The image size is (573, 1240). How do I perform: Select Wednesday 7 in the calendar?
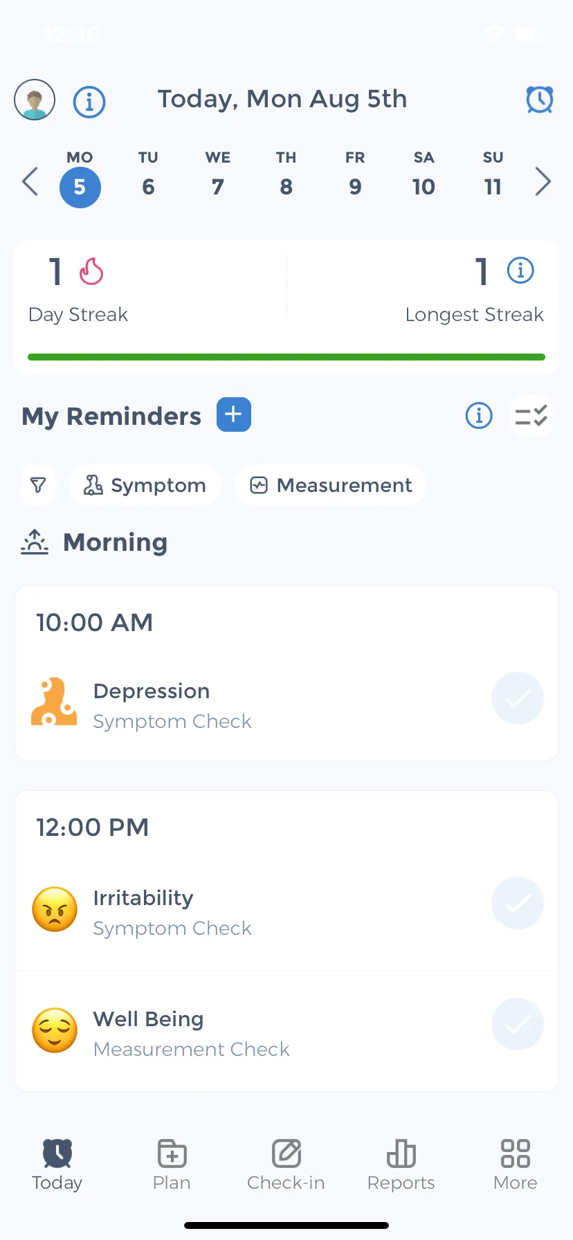point(218,176)
